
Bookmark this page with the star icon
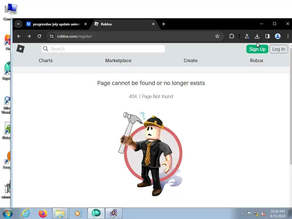(217, 36)
